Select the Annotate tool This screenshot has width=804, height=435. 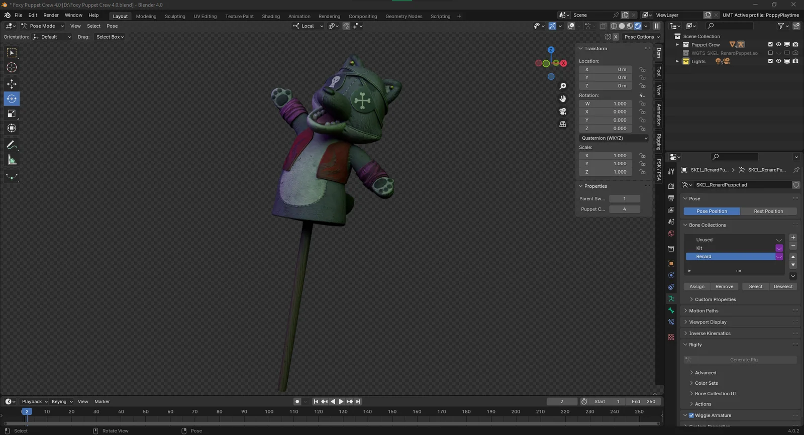coord(12,145)
